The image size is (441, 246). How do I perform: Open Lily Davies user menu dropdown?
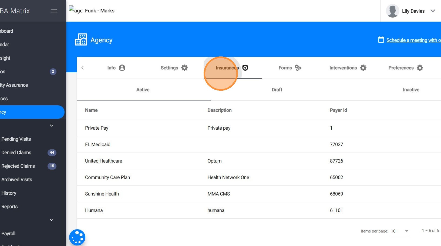tap(433, 11)
